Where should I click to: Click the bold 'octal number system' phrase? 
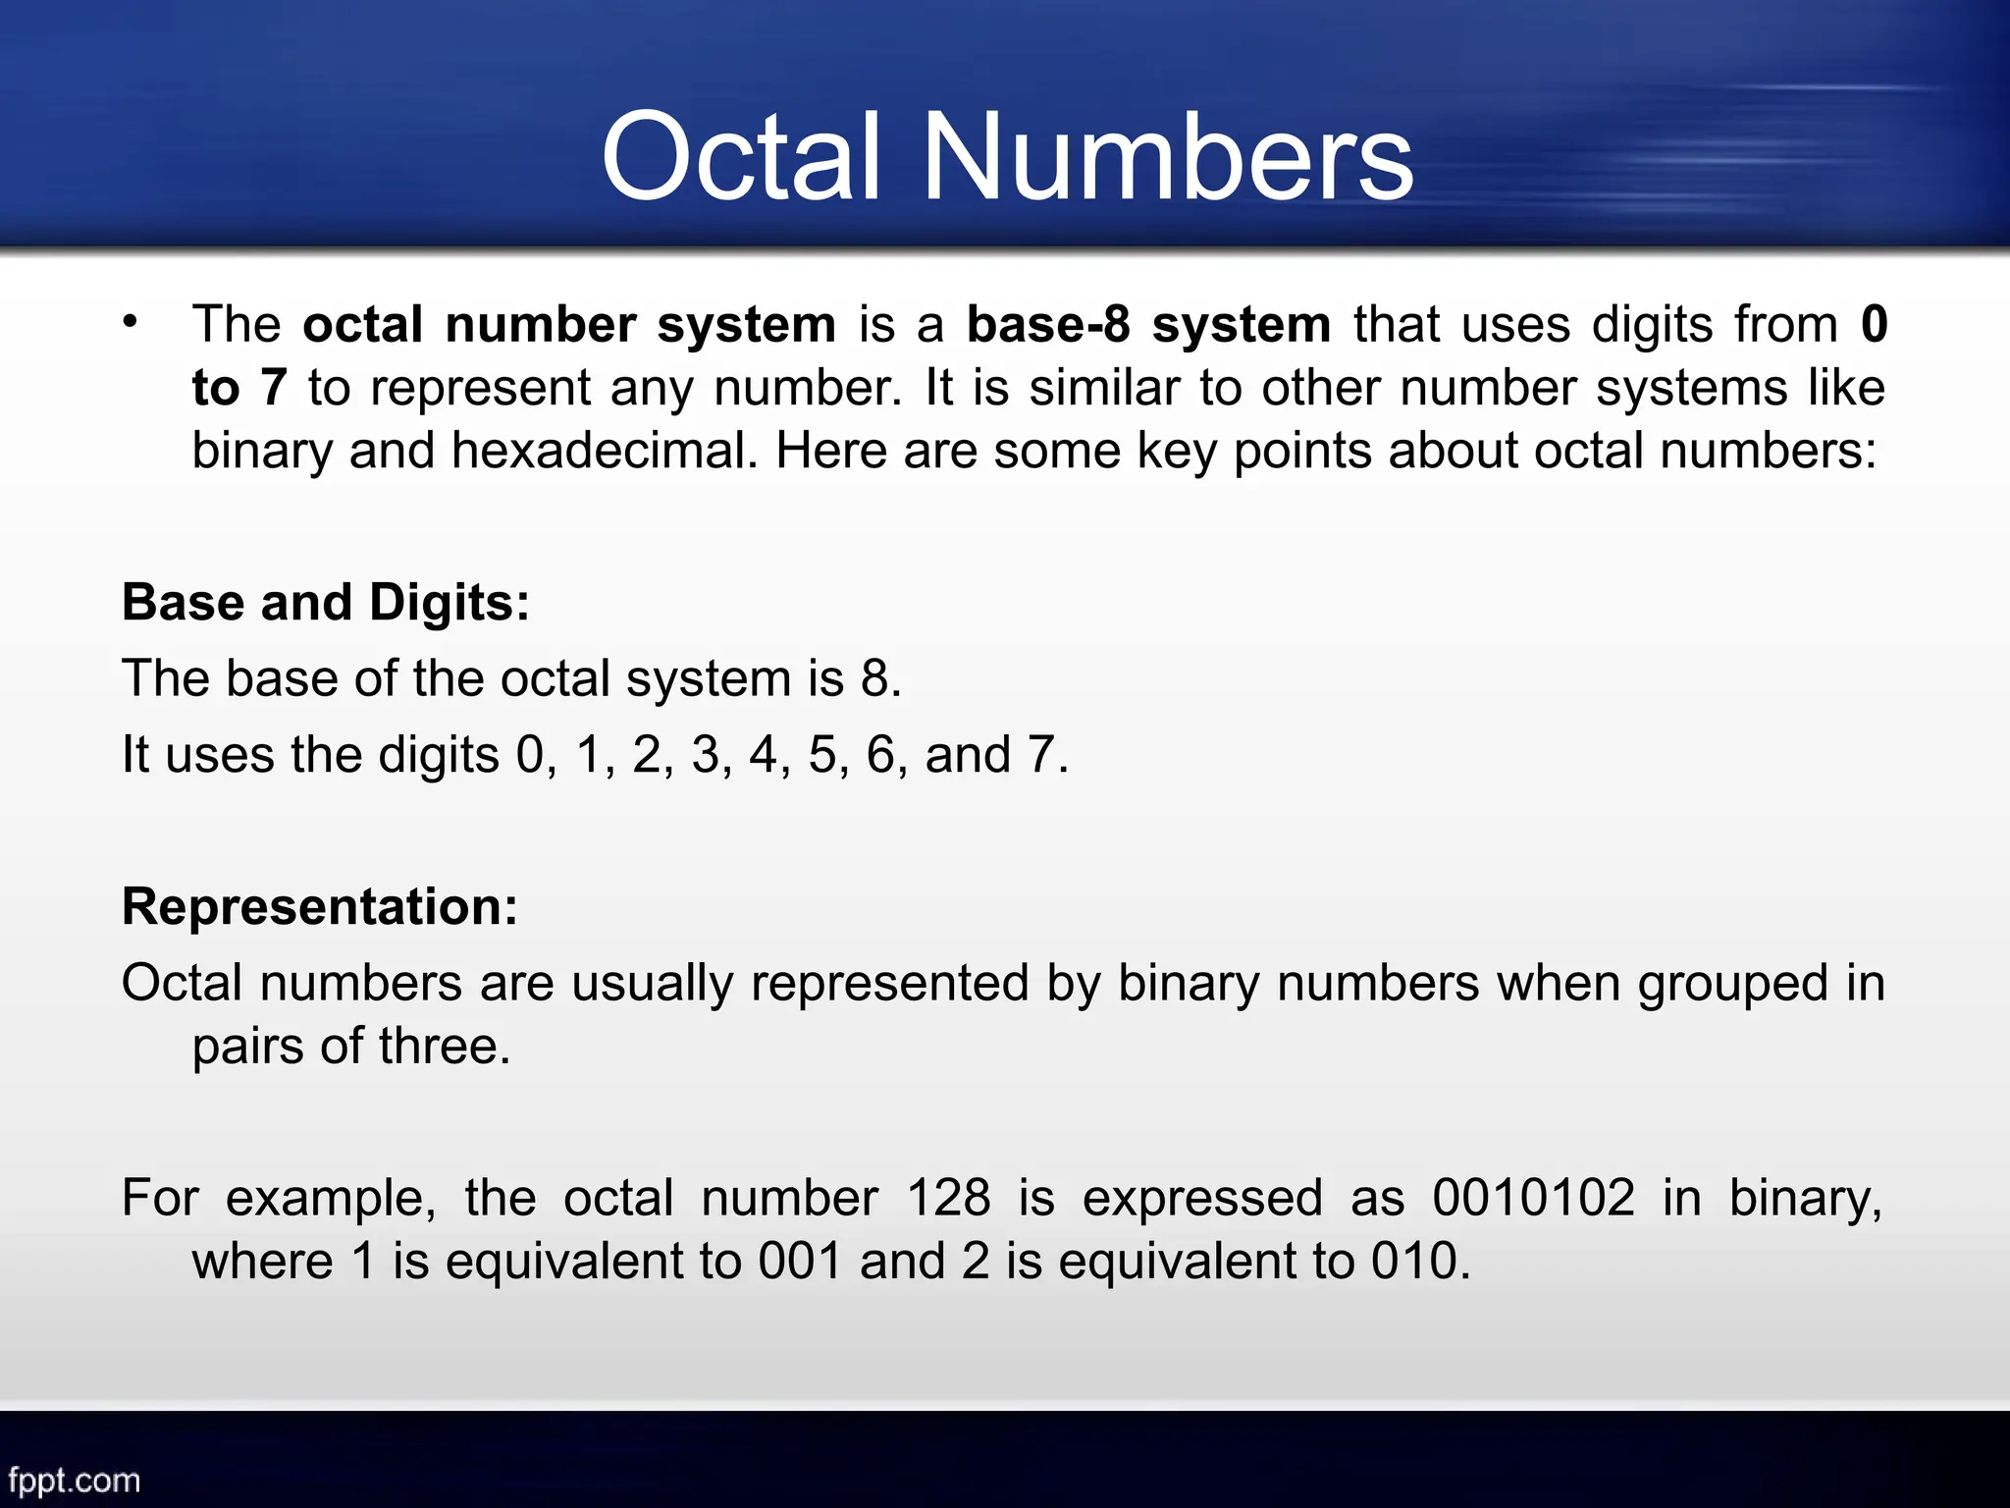(569, 325)
